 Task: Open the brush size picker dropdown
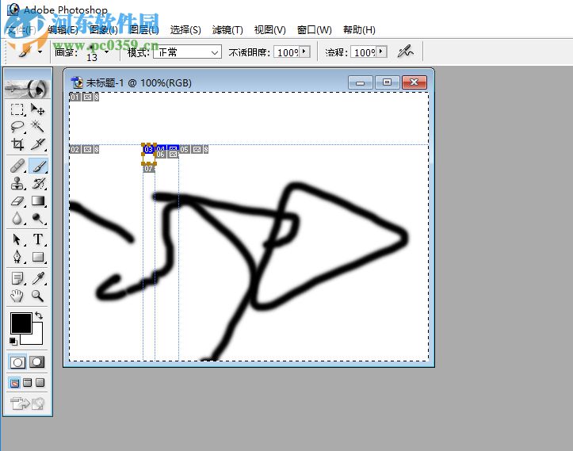click(106, 52)
